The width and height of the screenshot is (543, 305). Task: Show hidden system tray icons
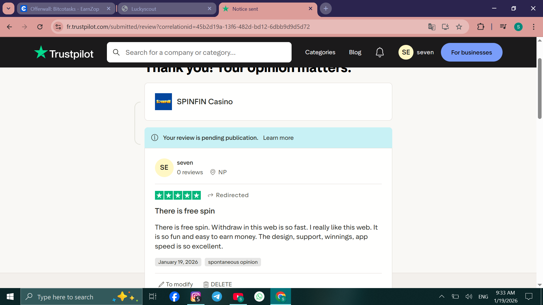point(441,297)
